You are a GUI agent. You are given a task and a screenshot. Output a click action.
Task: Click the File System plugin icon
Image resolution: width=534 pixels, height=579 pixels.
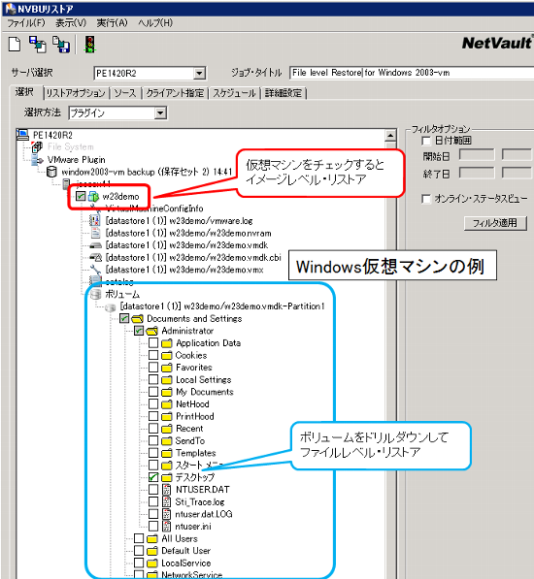point(37,147)
